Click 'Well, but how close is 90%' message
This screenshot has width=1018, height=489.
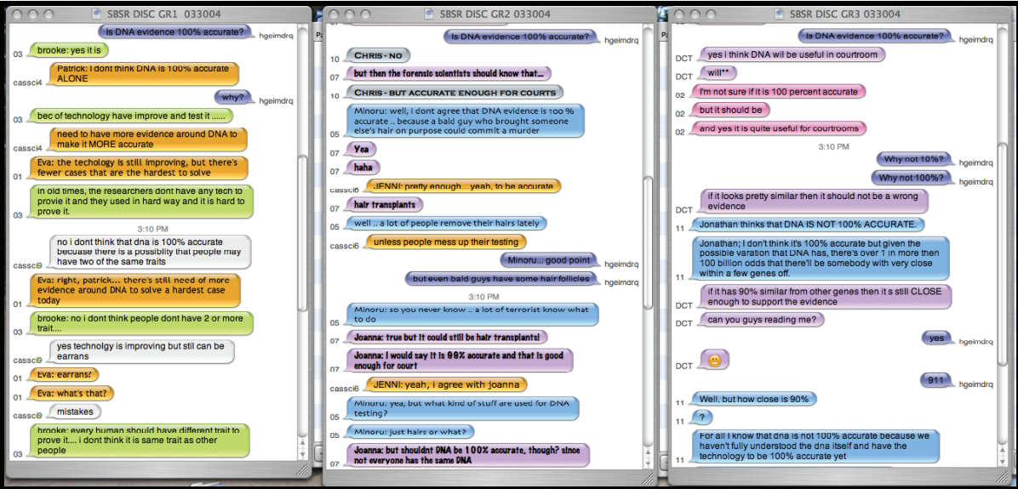[x=754, y=399]
